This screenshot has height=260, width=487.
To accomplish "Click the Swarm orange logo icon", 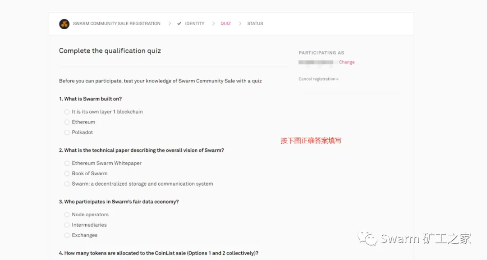I will coord(64,24).
